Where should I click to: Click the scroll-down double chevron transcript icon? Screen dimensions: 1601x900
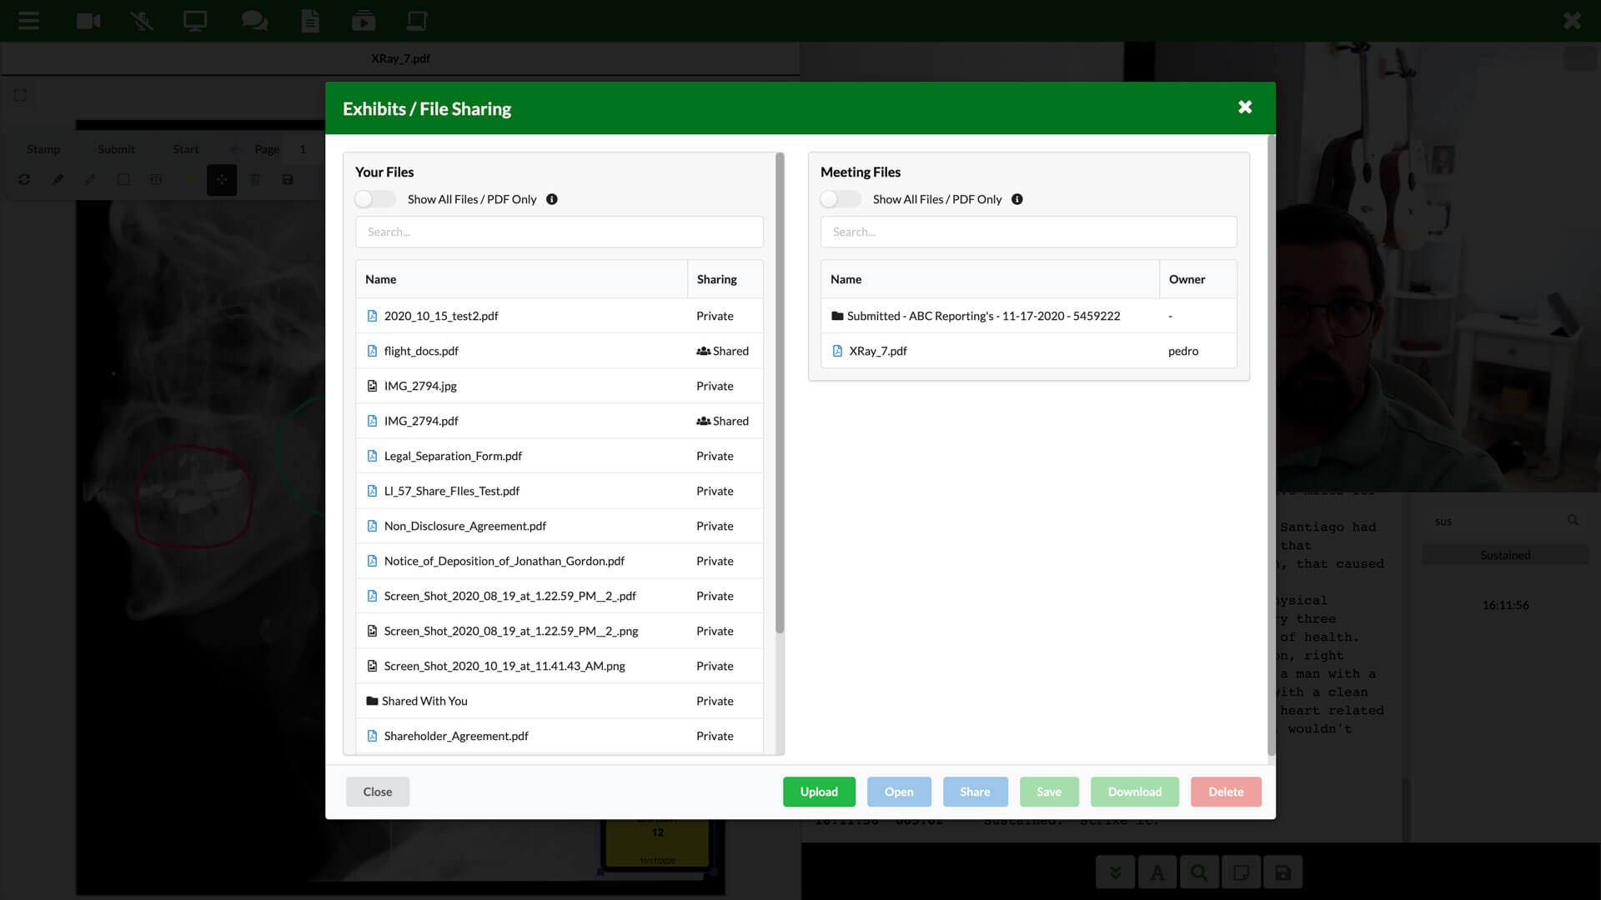point(1115,872)
